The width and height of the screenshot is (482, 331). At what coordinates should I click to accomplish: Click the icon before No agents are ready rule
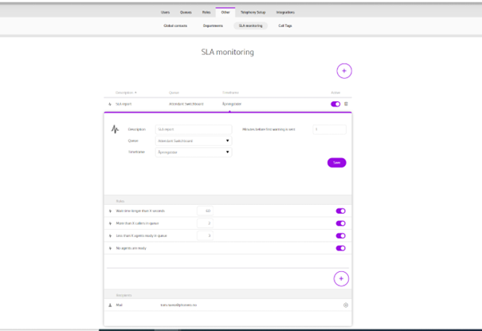click(111, 248)
